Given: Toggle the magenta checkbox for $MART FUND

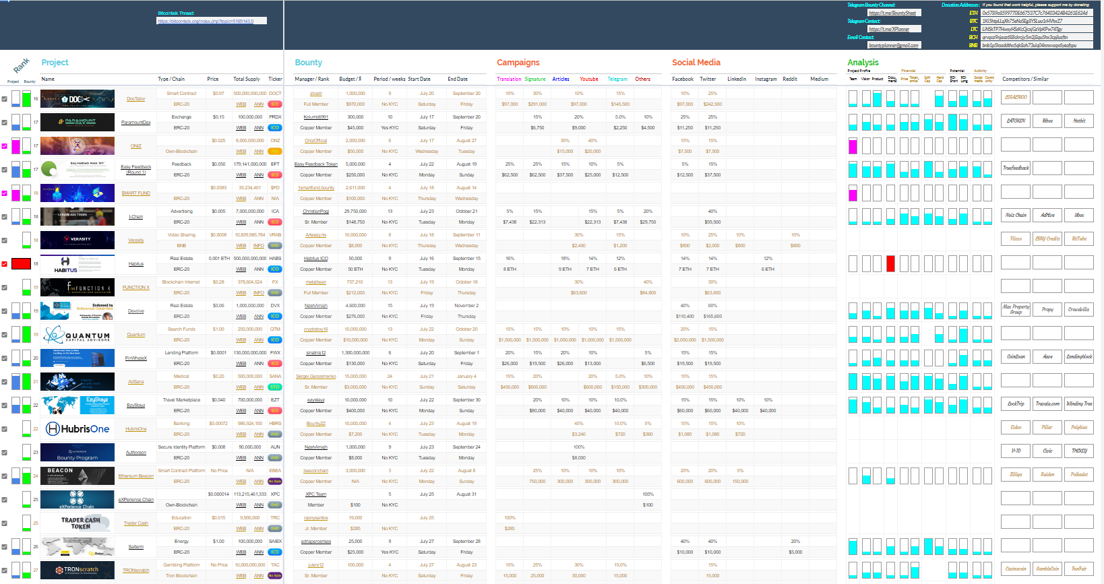Looking at the screenshot, I should coord(5,193).
